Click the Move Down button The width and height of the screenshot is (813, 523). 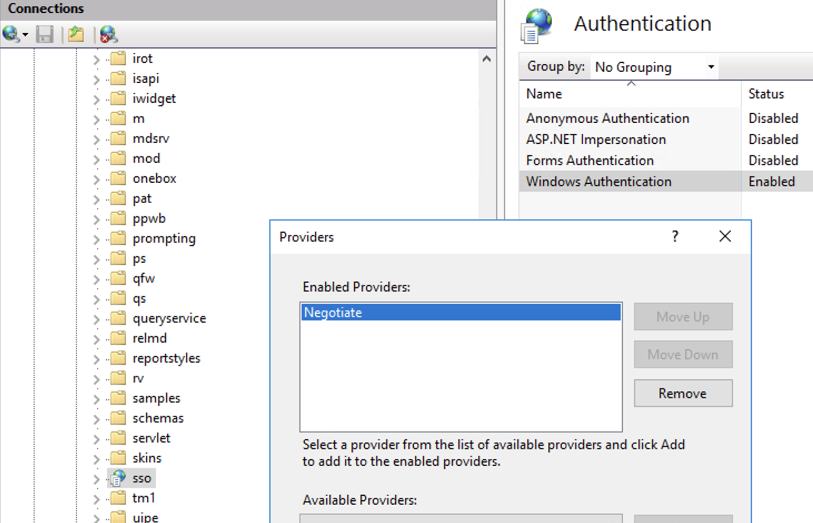pyautogui.click(x=683, y=354)
